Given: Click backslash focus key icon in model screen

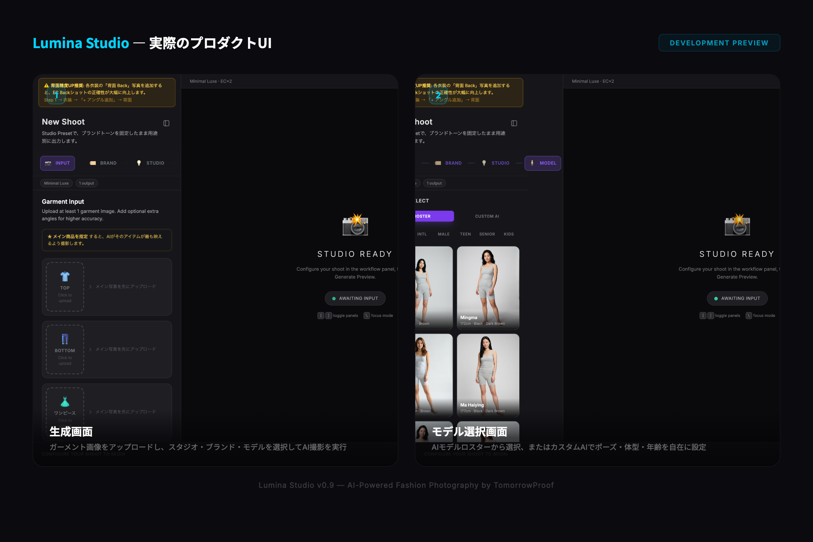Looking at the screenshot, I should pos(749,316).
